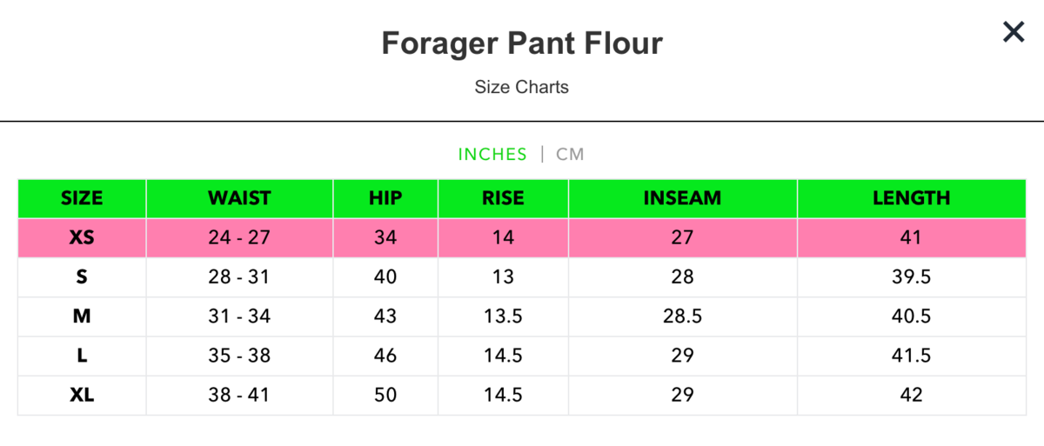Click the SIZE column header
Image resolution: width=1044 pixels, height=446 pixels.
pyautogui.click(x=82, y=198)
